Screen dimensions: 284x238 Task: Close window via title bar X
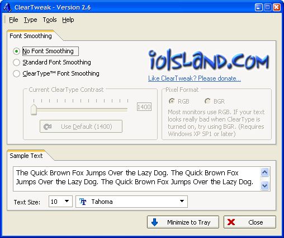[x=277, y=7]
